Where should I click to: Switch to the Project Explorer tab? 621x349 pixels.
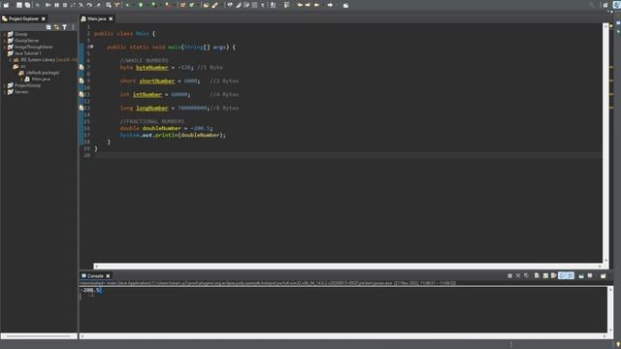[x=23, y=18]
